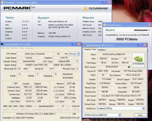Click the PCMark Score window title icon
The width and height of the screenshot is (152, 121).
(104, 25)
